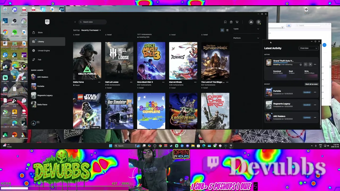Switch library to list view
The image size is (340, 191).
(x=227, y=30)
